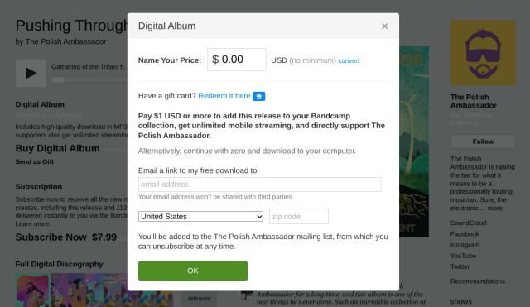Open the currency convert link

[x=349, y=60]
